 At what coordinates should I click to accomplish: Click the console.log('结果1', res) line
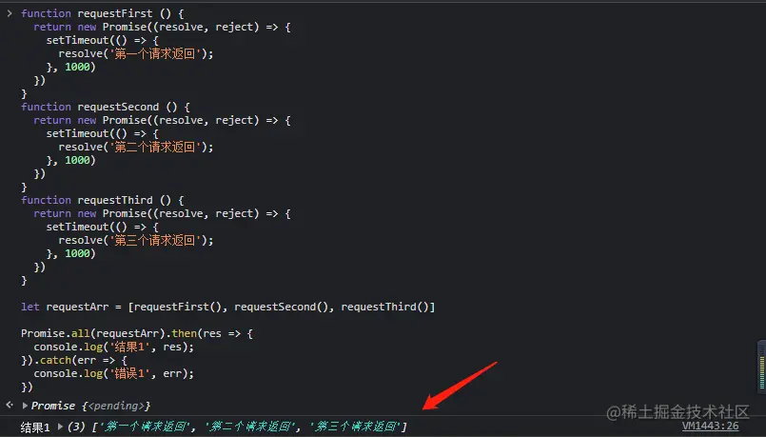114,348
